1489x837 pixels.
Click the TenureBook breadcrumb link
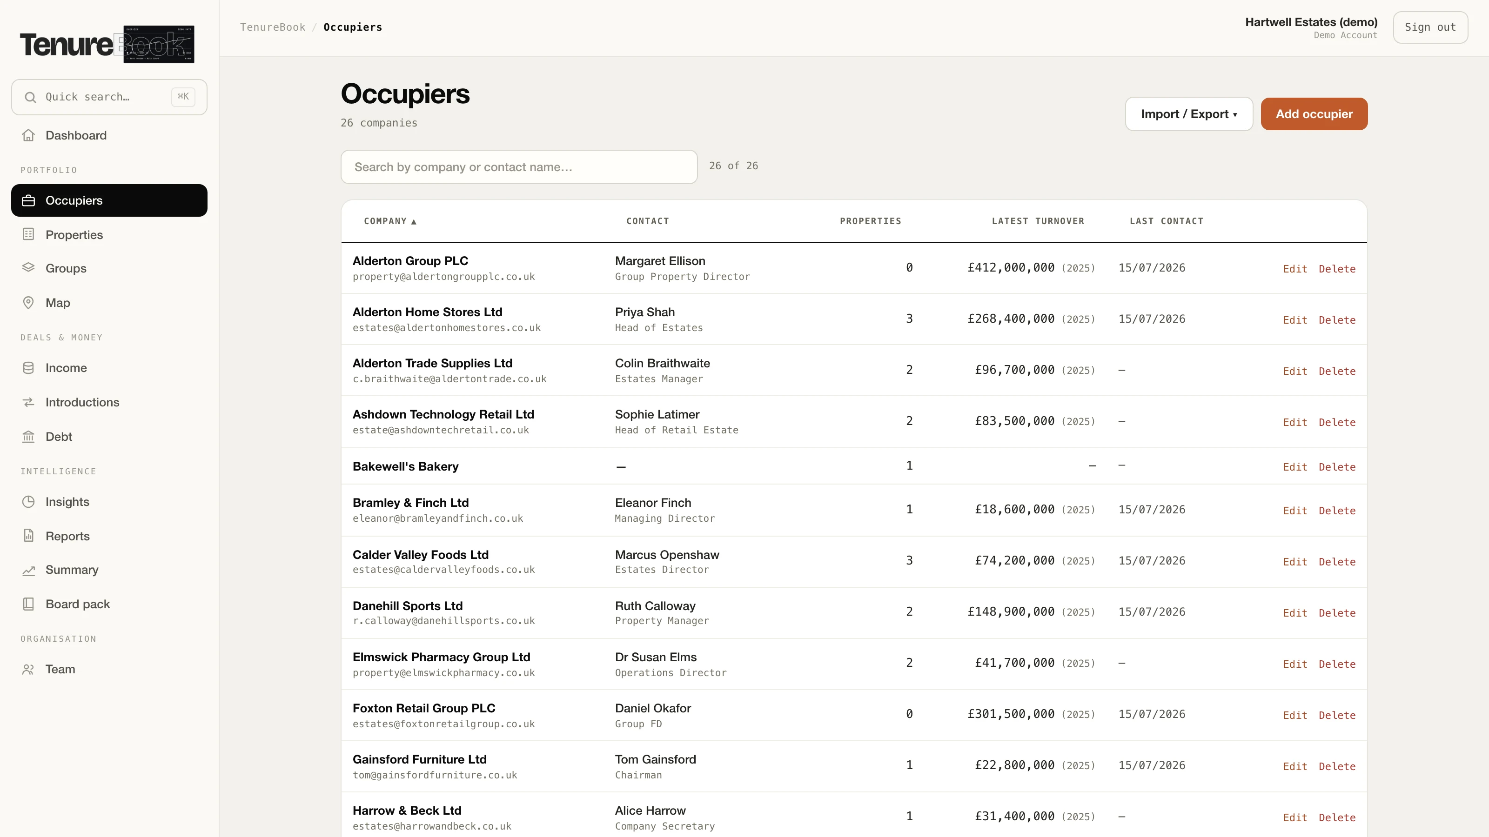pos(273,27)
